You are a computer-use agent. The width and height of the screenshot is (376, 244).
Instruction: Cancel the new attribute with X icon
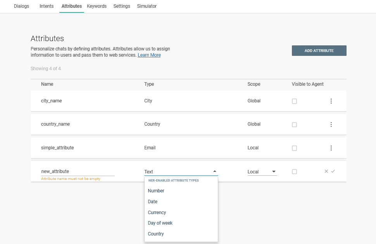tap(326, 171)
